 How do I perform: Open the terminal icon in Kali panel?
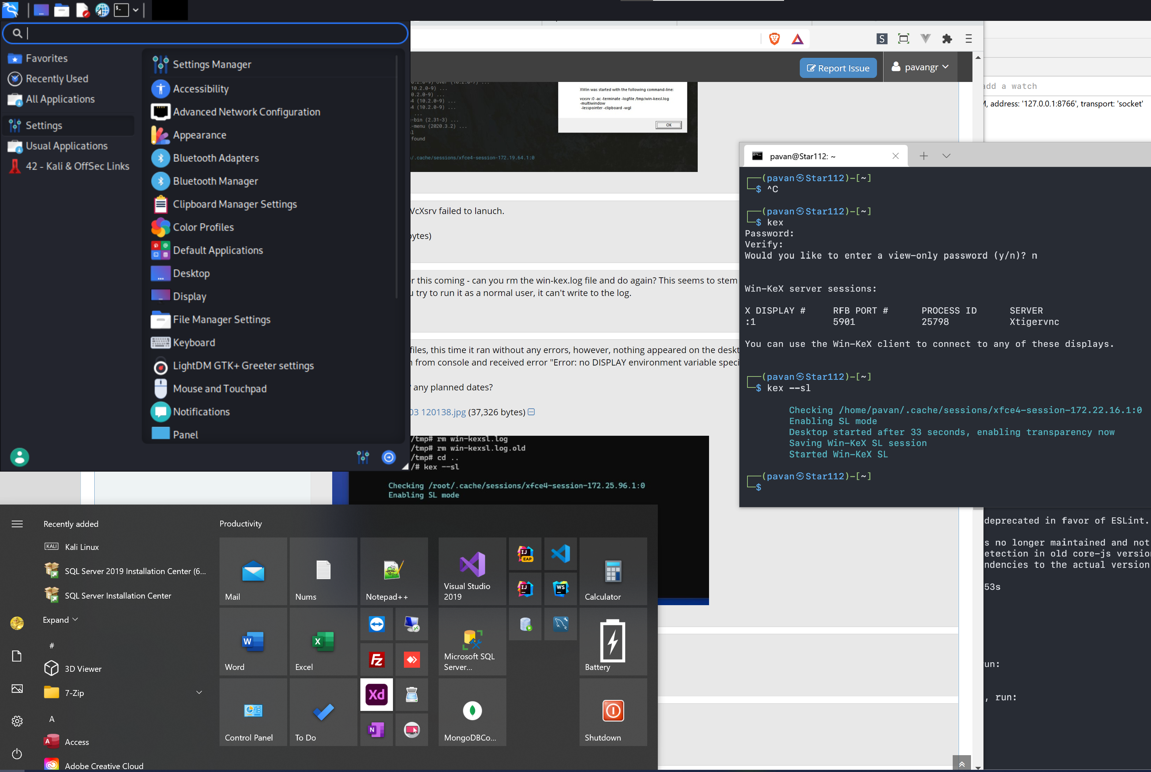point(121,10)
